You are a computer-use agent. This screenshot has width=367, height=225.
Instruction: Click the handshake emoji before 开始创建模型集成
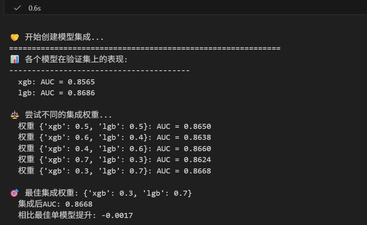15,37
